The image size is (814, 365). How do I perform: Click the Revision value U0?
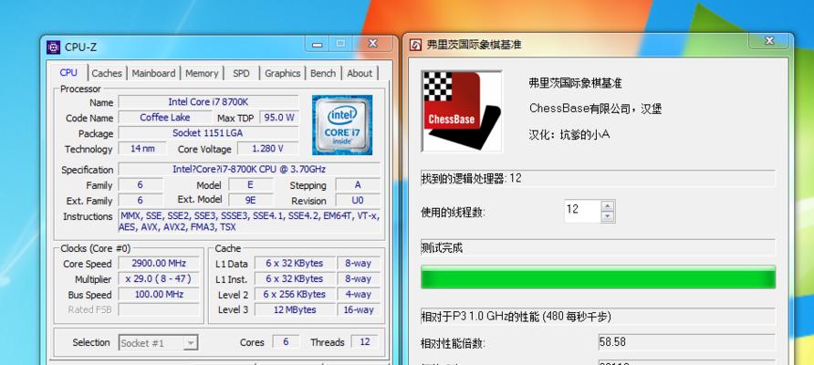pos(358,201)
